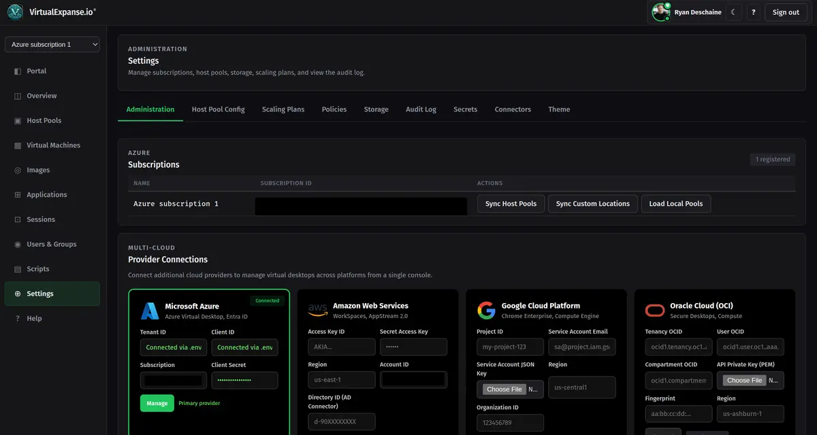Click the Images sidebar icon
The height and width of the screenshot is (435, 817).
[37, 170]
